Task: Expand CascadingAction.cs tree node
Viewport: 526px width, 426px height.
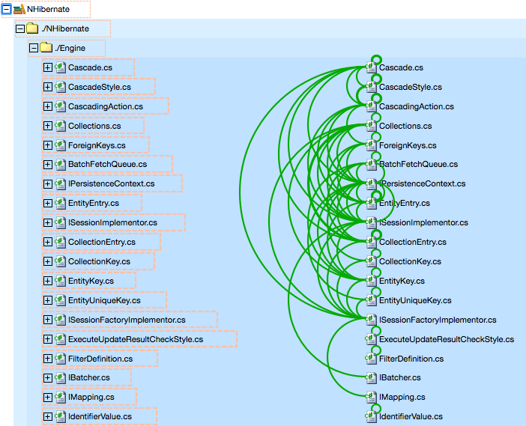Action: [48, 106]
